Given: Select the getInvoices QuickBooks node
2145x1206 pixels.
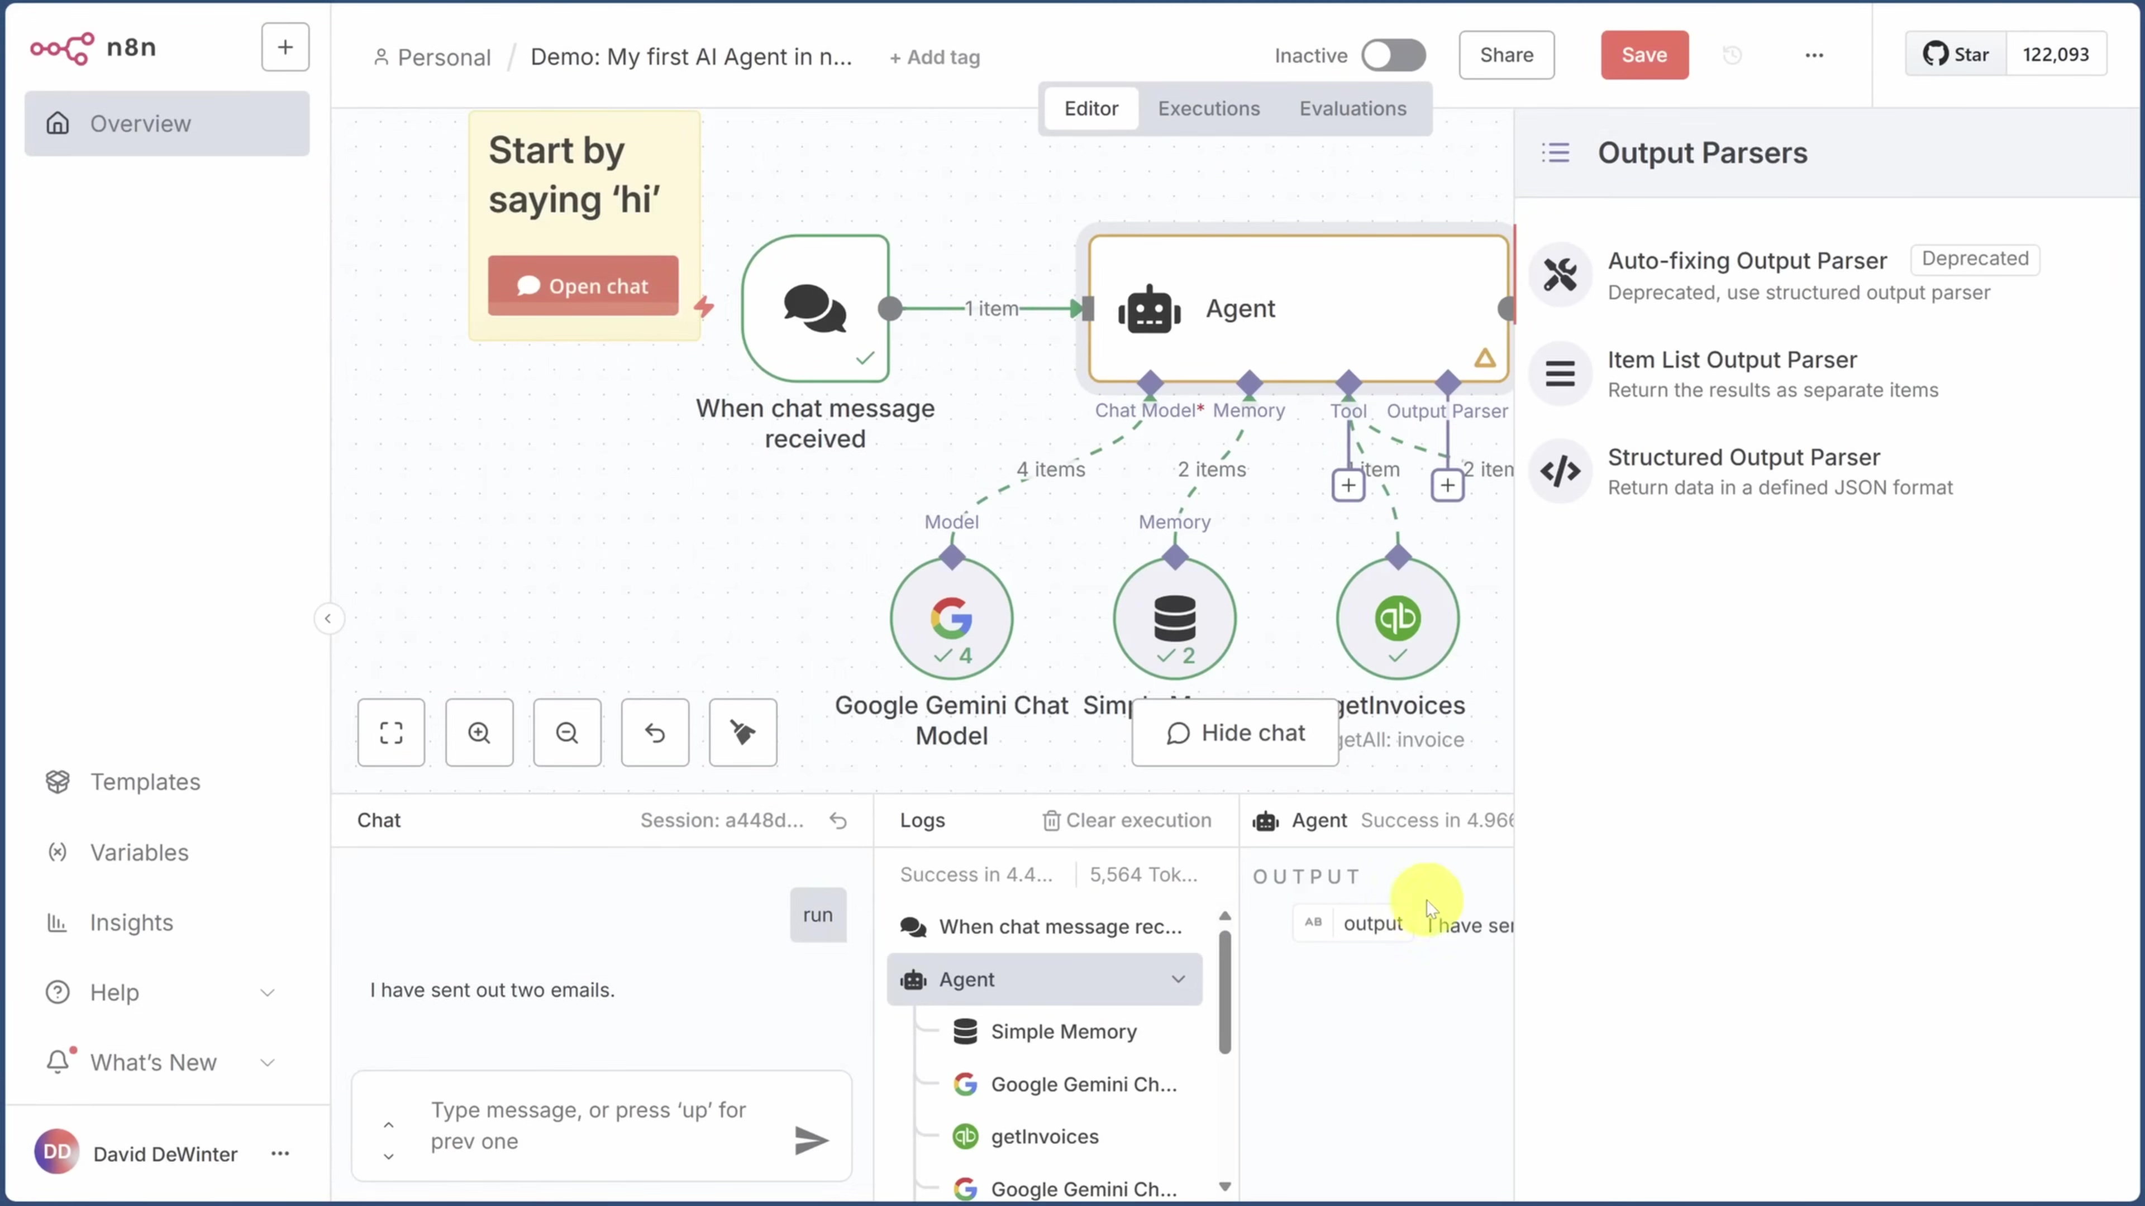Looking at the screenshot, I should coord(1397,619).
